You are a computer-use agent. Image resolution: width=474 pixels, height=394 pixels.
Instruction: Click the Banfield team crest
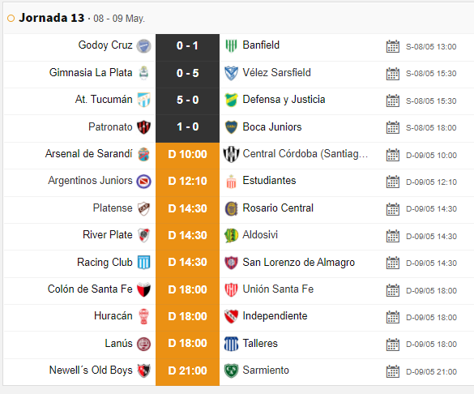231,46
